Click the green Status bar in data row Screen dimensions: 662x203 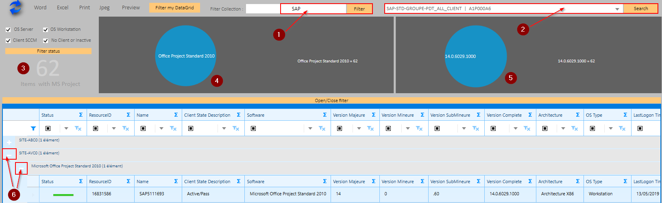[x=63, y=195]
